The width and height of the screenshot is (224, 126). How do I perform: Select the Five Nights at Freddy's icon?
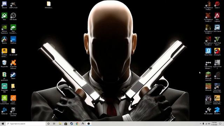[208, 6]
